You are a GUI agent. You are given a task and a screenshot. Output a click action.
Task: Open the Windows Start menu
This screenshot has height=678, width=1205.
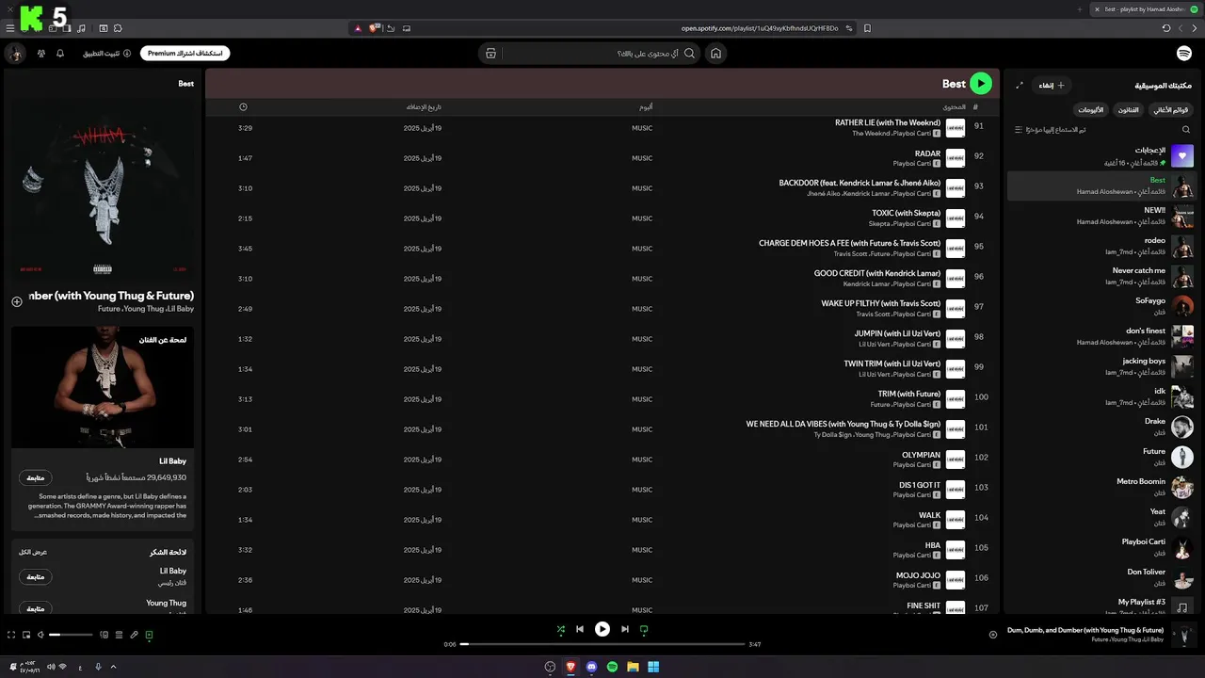click(653, 667)
